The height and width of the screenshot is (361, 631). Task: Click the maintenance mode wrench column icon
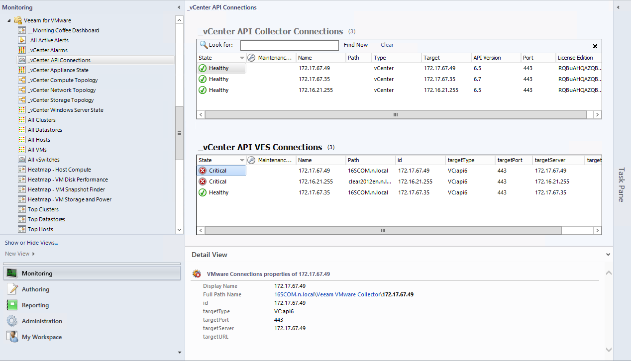pyautogui.click(x=251, y=58)
